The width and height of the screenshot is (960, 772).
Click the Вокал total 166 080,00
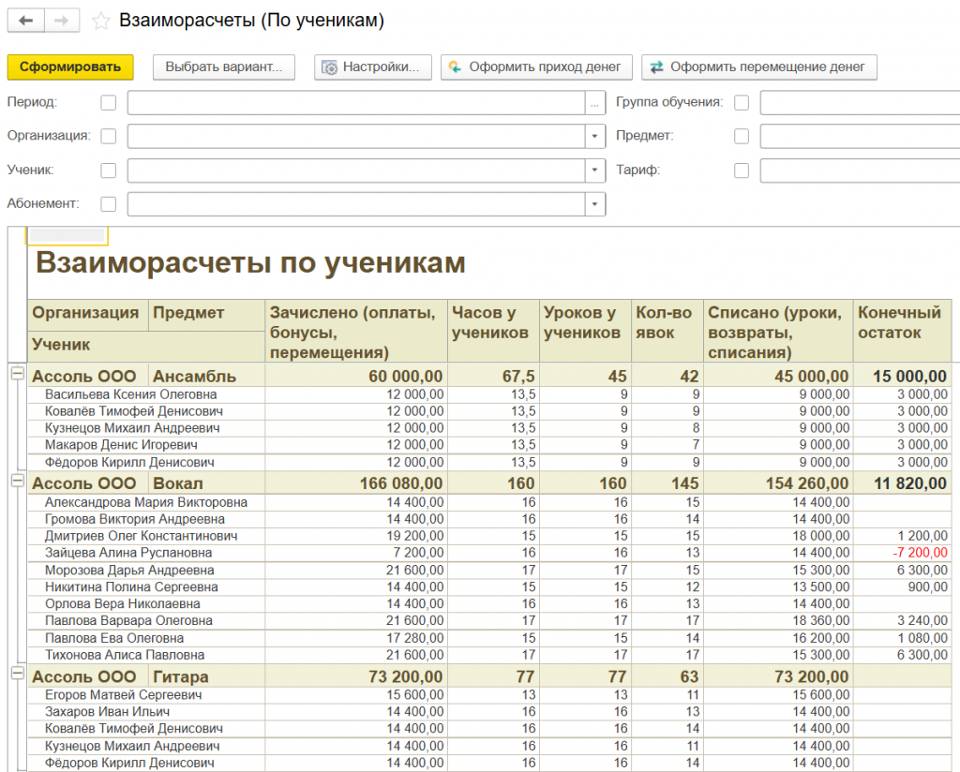click(401, 483)
